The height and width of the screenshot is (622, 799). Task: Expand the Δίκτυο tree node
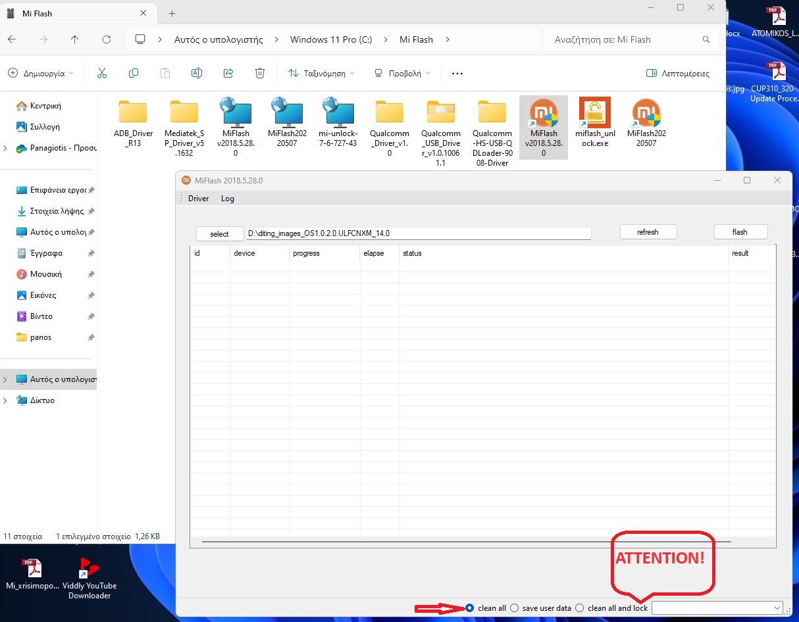[x=6, y=400]
